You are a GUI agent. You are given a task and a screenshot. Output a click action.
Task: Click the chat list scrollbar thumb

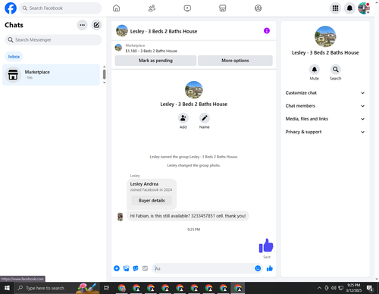(104, 74)
